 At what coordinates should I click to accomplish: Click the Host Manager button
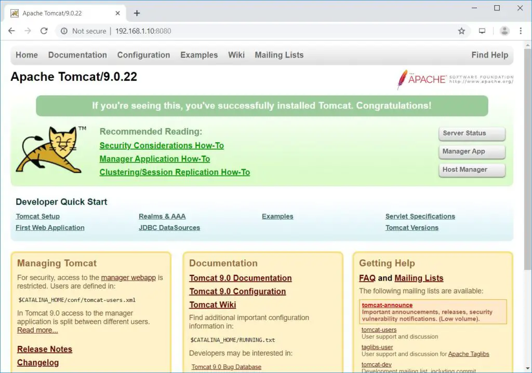point(472,170)
